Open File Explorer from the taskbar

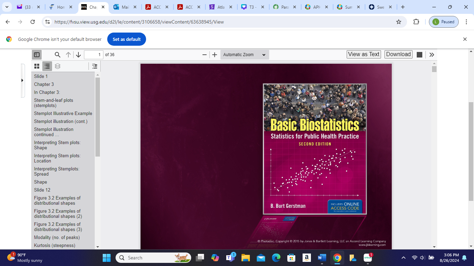[x=246, y=258]
